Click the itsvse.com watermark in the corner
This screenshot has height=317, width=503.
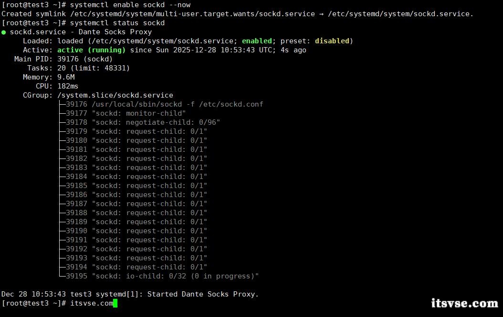pos(464,303)
